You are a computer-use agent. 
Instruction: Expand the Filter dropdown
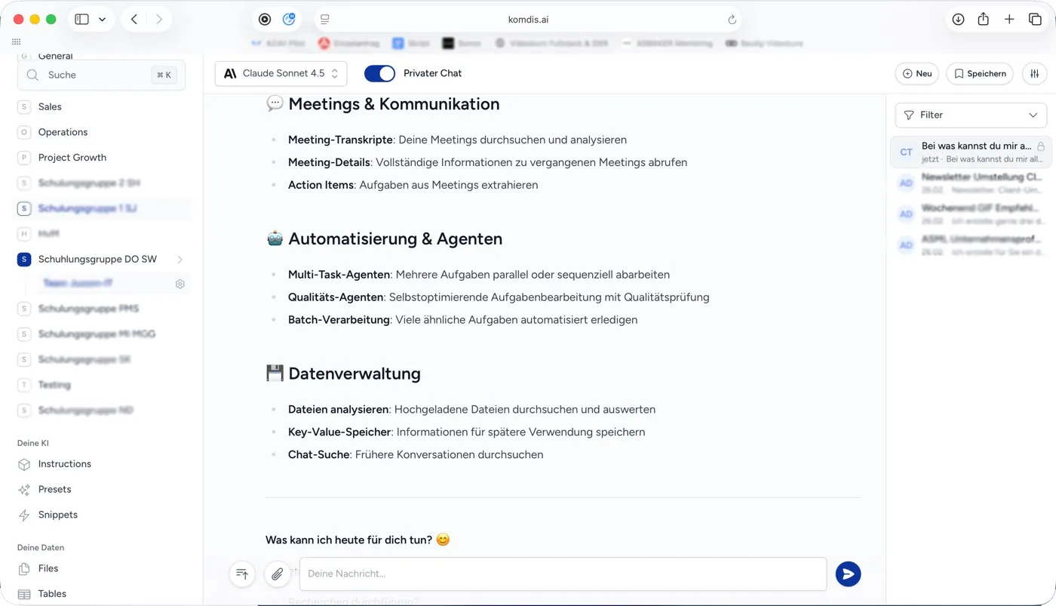pos(970,115)
